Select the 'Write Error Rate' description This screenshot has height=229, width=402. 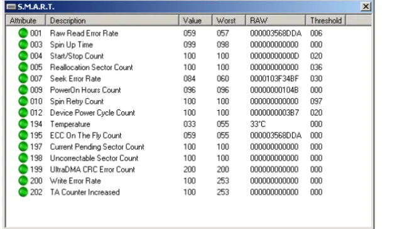coord(75,181)
